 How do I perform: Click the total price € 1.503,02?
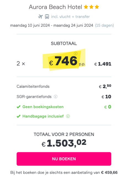[64, 143]
